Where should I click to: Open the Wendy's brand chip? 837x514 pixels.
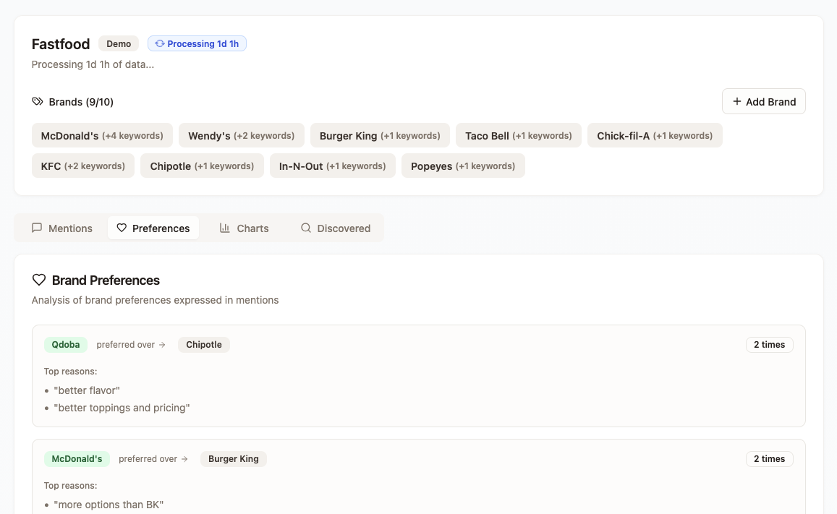241,135
